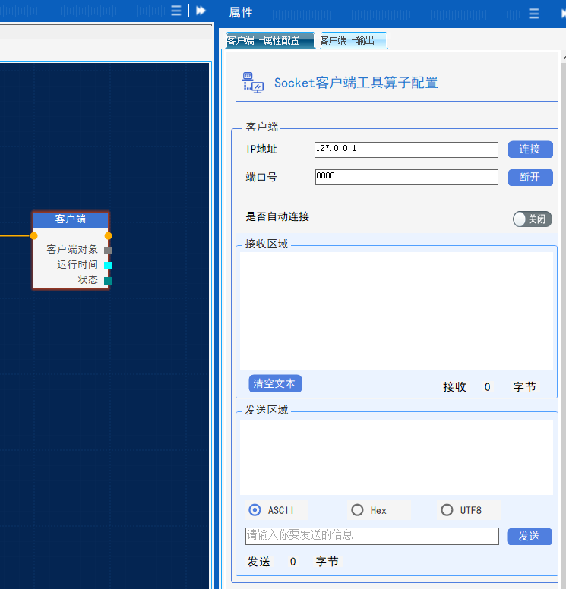Click the Socket客户端工具算子配置 heading

click(x=356, y=83)
